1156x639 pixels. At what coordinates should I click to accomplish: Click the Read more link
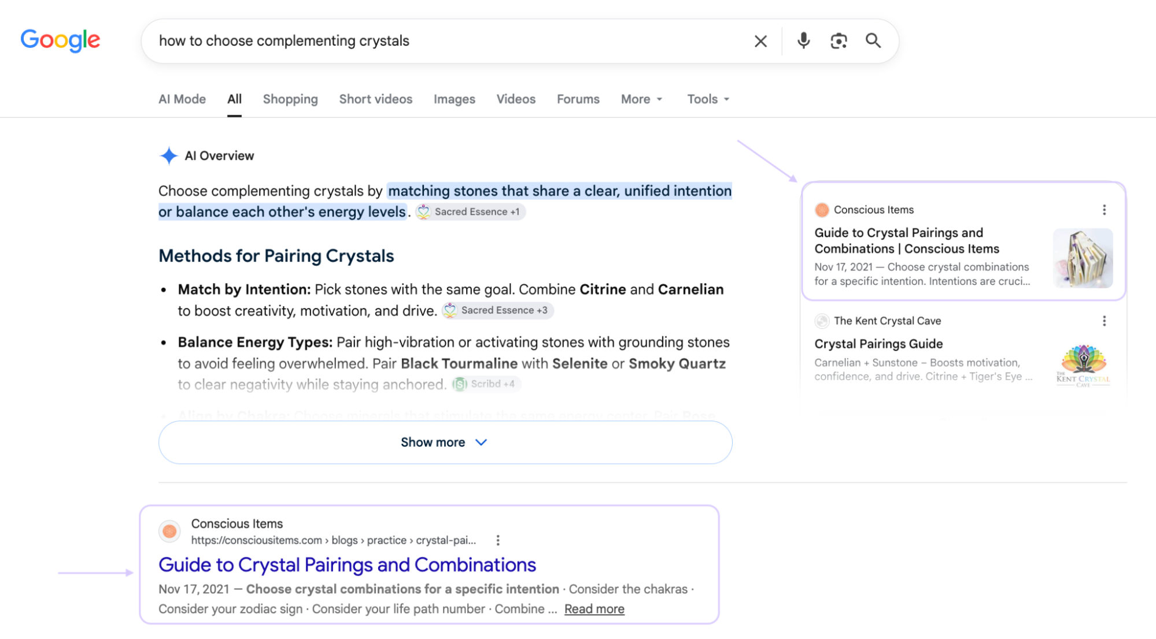[594, 609]
